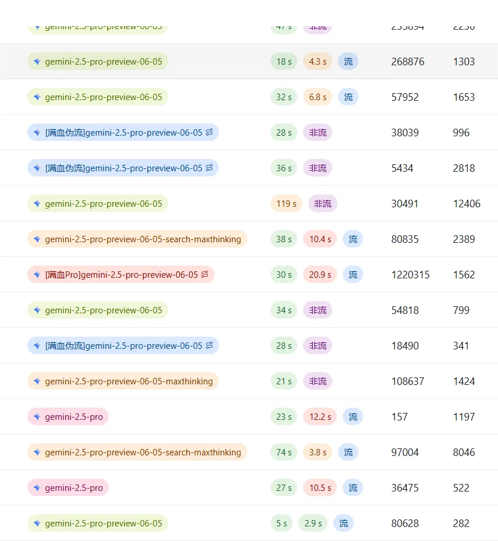Click the "20.9 s" first-token time tag
This screenshot has height=541, width=498.
point(320,274)
